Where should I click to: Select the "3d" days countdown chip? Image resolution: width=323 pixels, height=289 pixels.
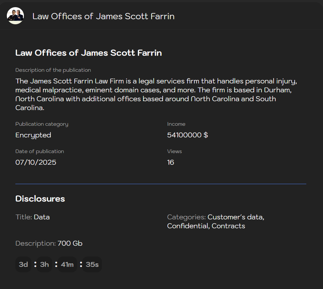23,264
